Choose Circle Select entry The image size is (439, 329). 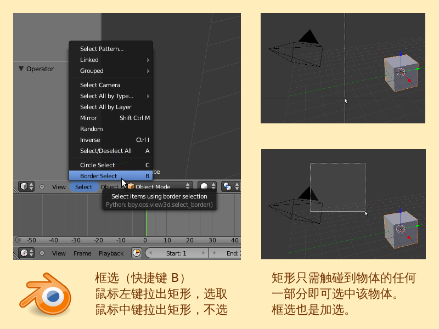(x=111, y=165)
